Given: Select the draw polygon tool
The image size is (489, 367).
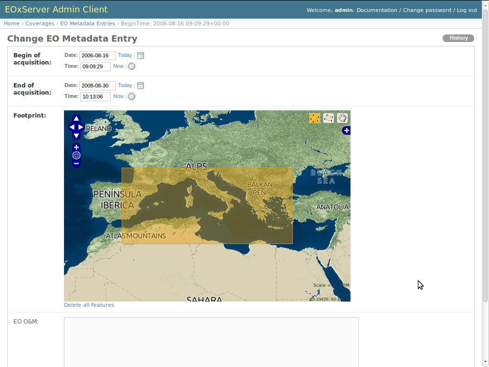Looking at the screenshot, I should pyautogui.click(x=329, y=118).
